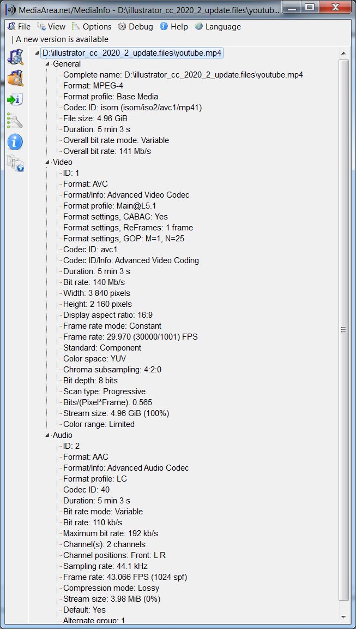356x629 pixels.
Task: Click the Open File sidebar icon
Action: coord(15,57)
